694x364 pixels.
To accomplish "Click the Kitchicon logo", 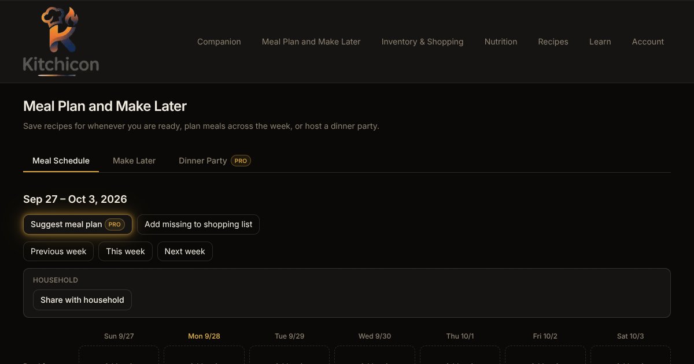I will pos(61,42).
